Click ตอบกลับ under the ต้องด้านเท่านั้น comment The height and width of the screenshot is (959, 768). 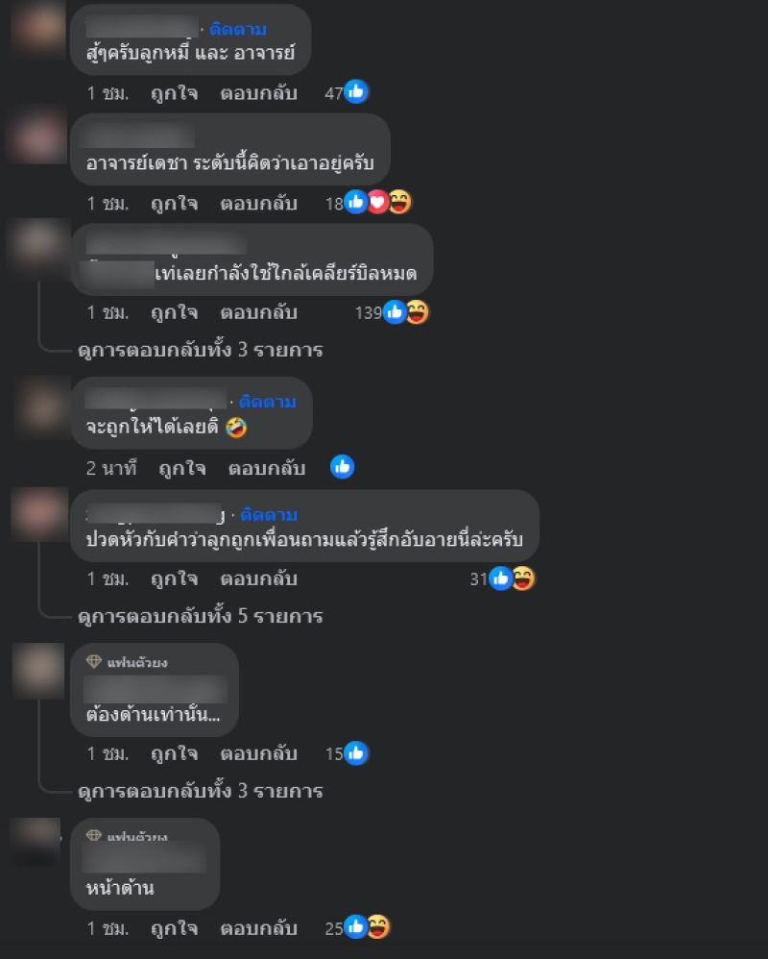[258, 753]
